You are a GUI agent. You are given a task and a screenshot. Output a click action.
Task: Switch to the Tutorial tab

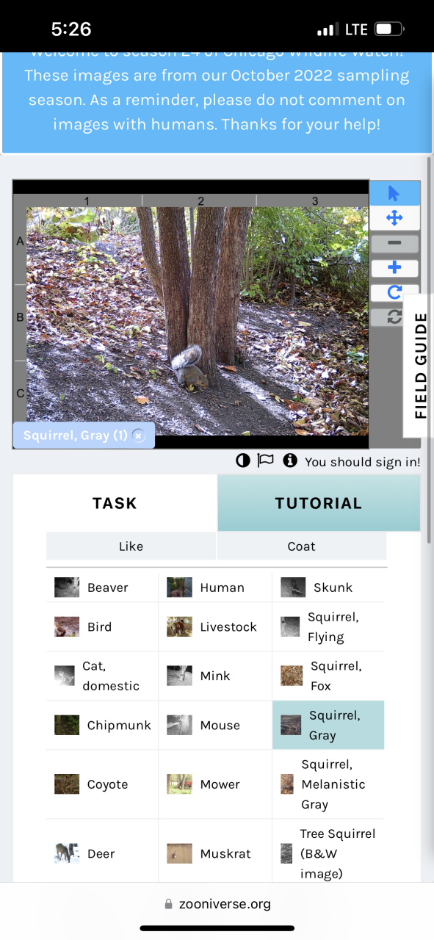coord(319,503)
